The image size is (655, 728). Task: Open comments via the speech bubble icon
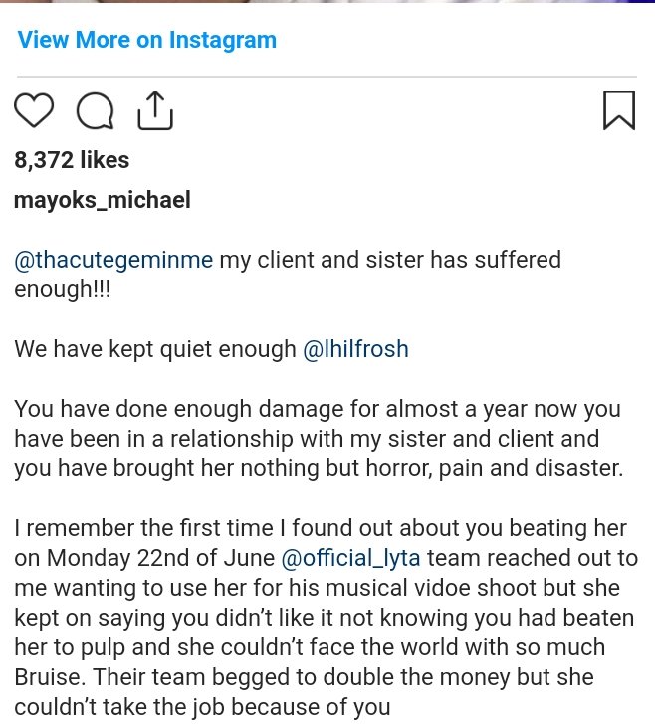(x=95, y=111)
